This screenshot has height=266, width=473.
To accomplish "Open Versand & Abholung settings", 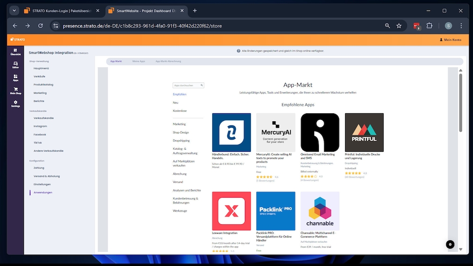I will [46, 176].
